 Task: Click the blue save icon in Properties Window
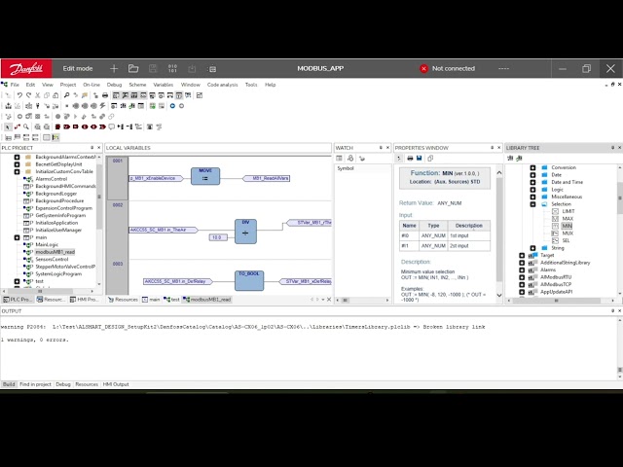tap(420, 158)
